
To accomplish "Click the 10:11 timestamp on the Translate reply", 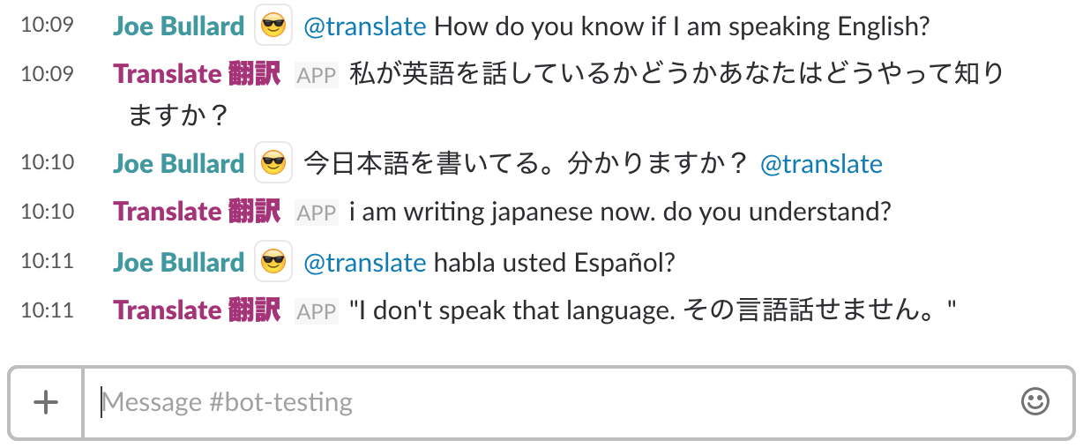I will click(x=47, y=310).
